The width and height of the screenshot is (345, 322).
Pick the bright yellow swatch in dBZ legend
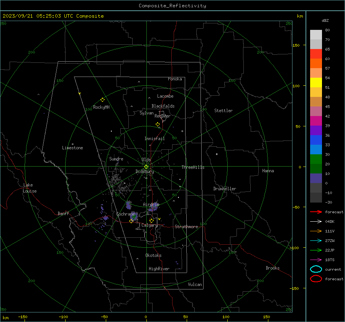tap(316, 82)
